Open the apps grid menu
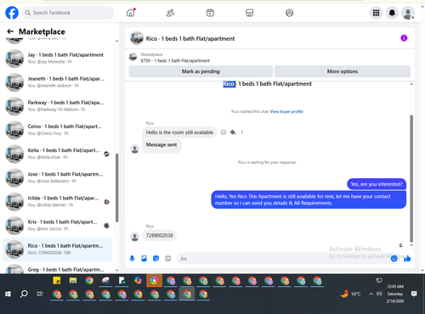This screenshot has height=314, width=425. pos(376,13)
